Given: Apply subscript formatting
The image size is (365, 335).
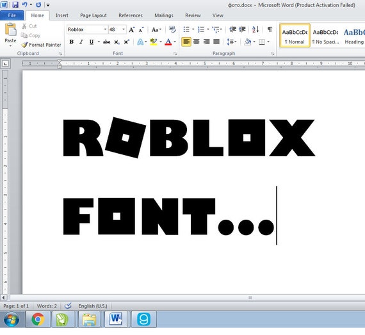Looking at the screenshot, I should click(x=117, y=42).
